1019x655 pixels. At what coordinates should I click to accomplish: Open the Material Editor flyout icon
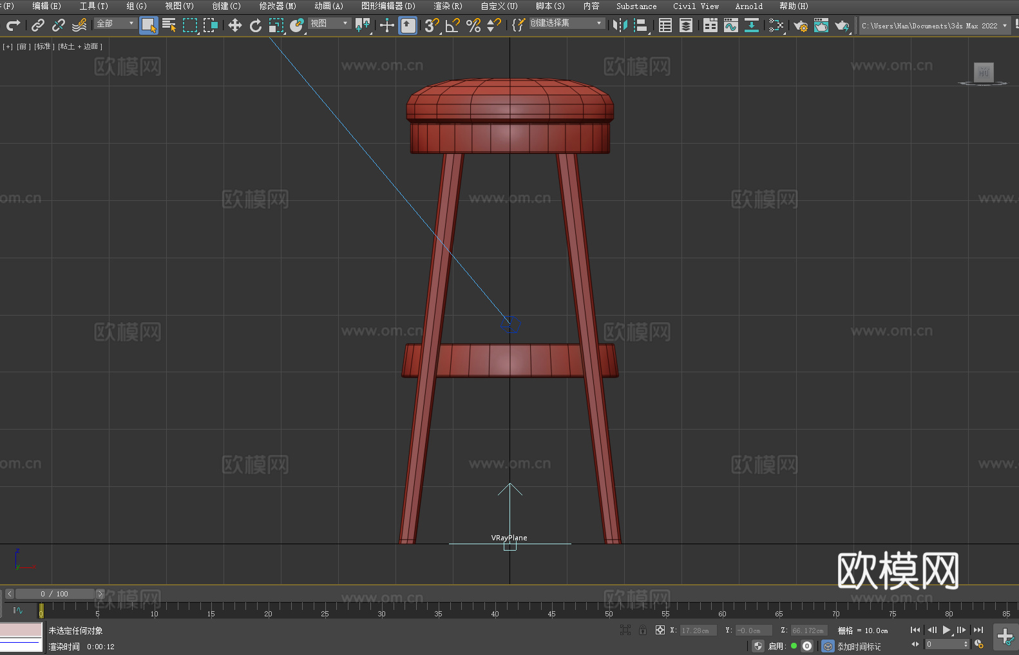(776, 25)
